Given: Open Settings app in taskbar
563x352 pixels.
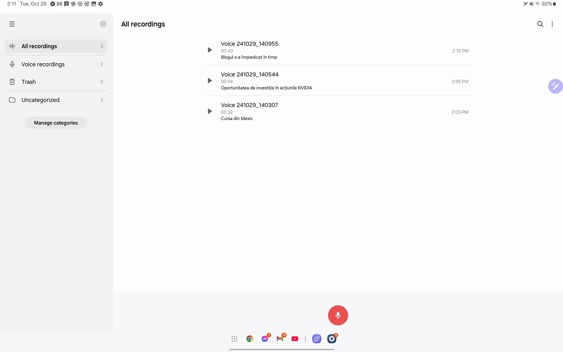Looking at the screenshot, I should pyautogui.click(x=332, y=339).
